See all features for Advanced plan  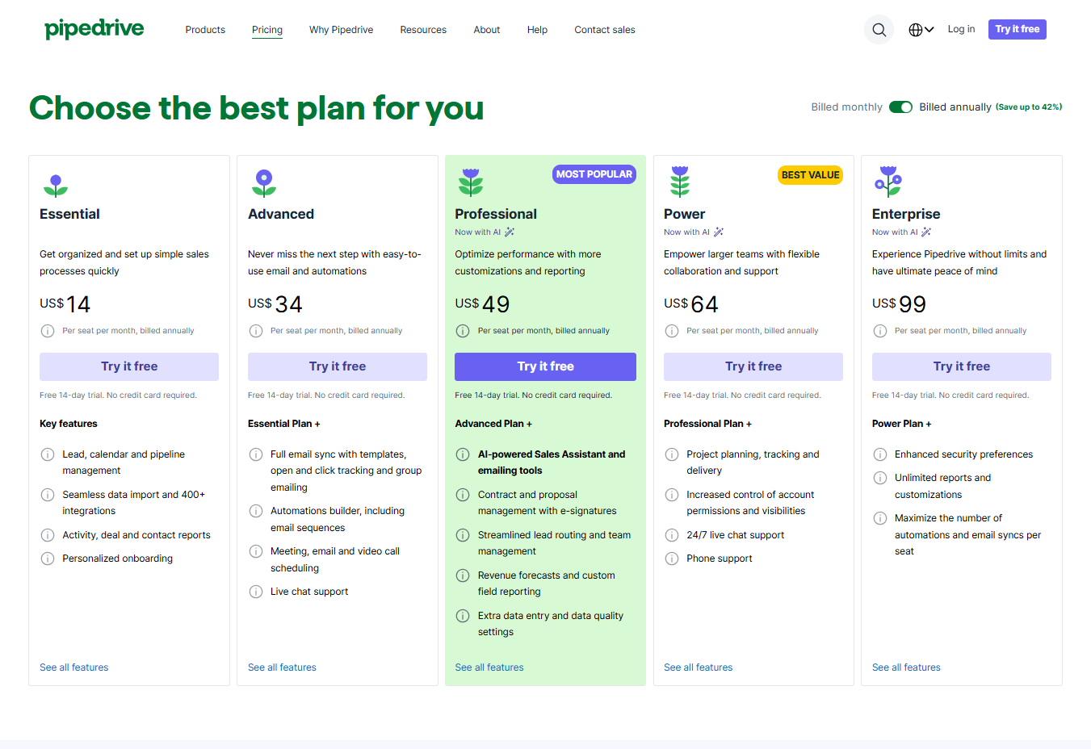click(282, 667)
